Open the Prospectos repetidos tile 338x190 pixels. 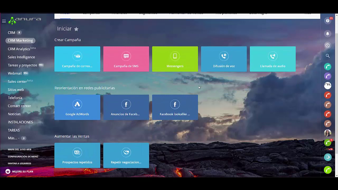(77, 155)
